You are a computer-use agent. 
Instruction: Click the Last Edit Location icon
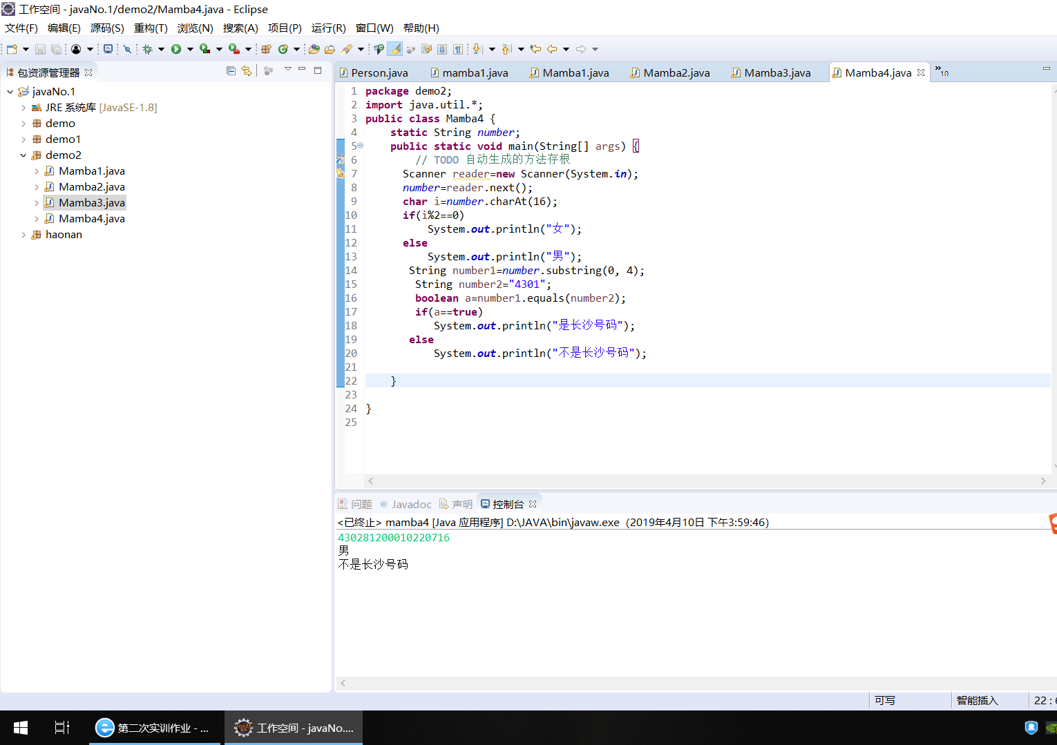tap(535, 49)
